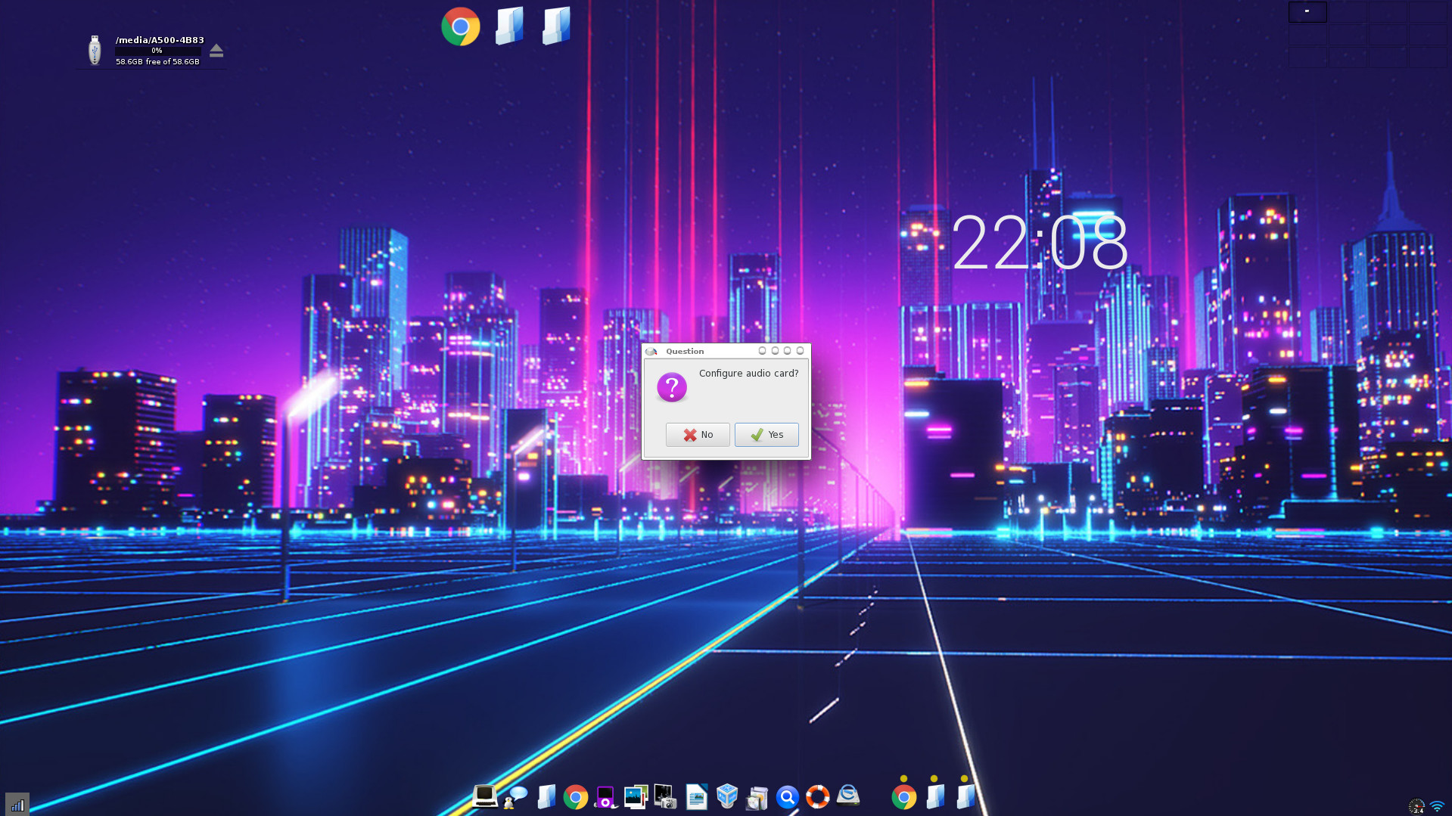Launch LibreOffice document icon in dock
1452x816 pixels.
point(696,796)
